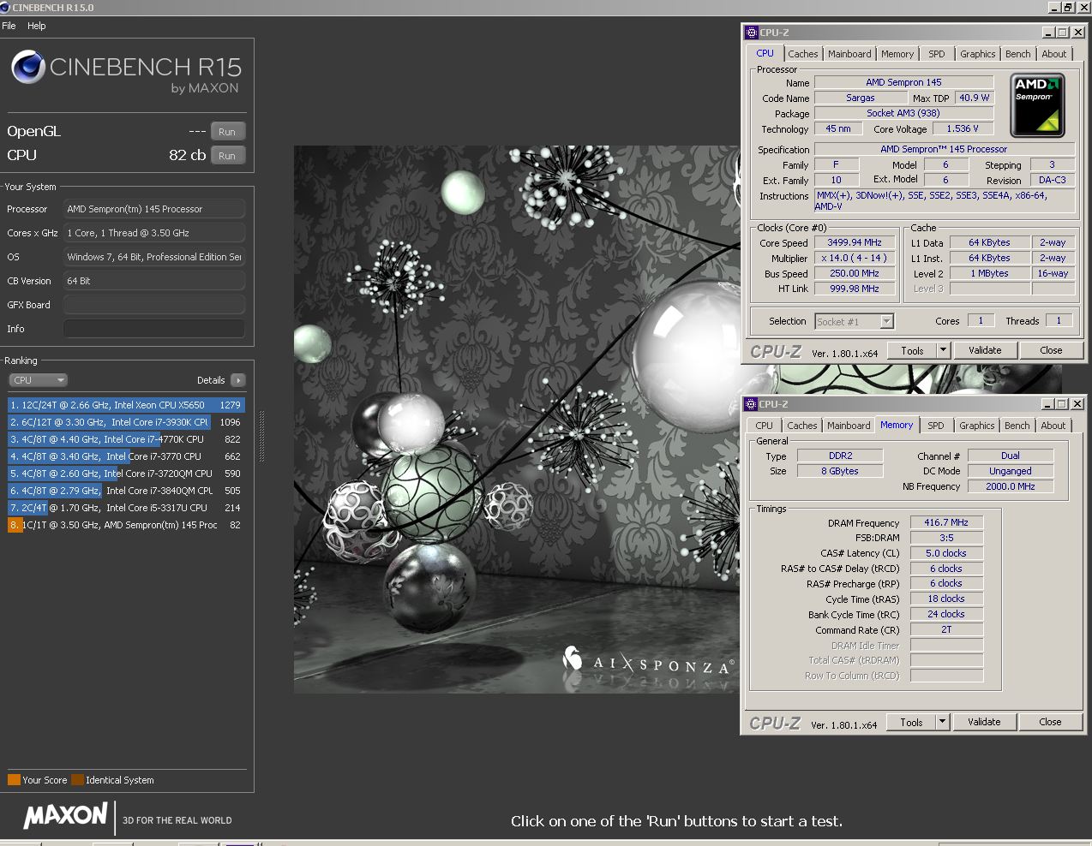Click the lower CPU-Z title bar icon
Image resolution: width=1092 pixels, height=846 pixels.
click(751, 404)
